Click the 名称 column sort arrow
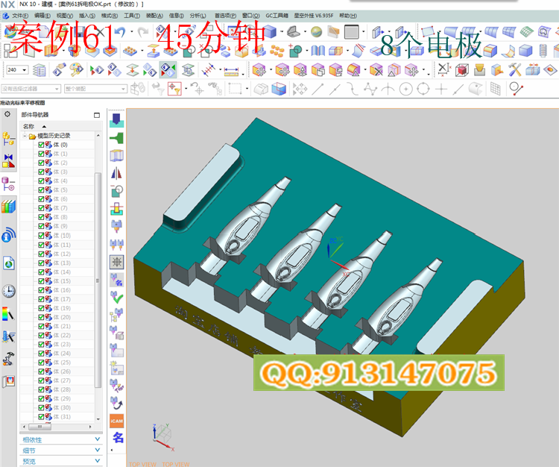The image size is (559, 467). [44, 126]
